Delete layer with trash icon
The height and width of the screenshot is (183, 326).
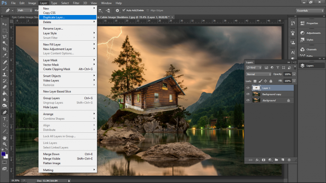coord(289,160)
